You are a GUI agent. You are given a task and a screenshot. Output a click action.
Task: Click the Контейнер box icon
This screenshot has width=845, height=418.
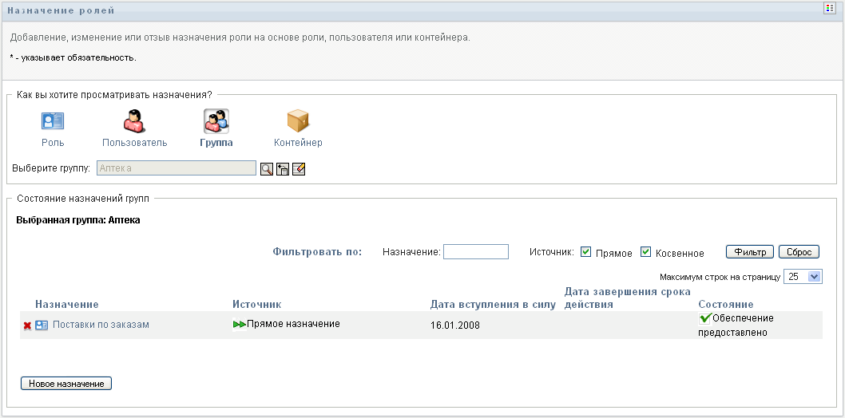(297, 120)
